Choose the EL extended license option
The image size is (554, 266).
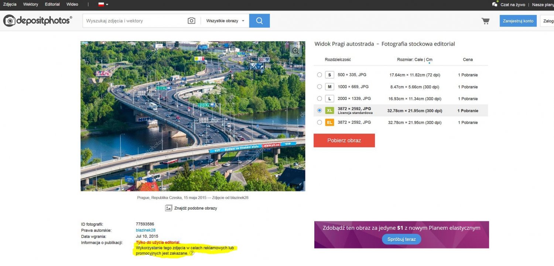[x=319, y=122]
